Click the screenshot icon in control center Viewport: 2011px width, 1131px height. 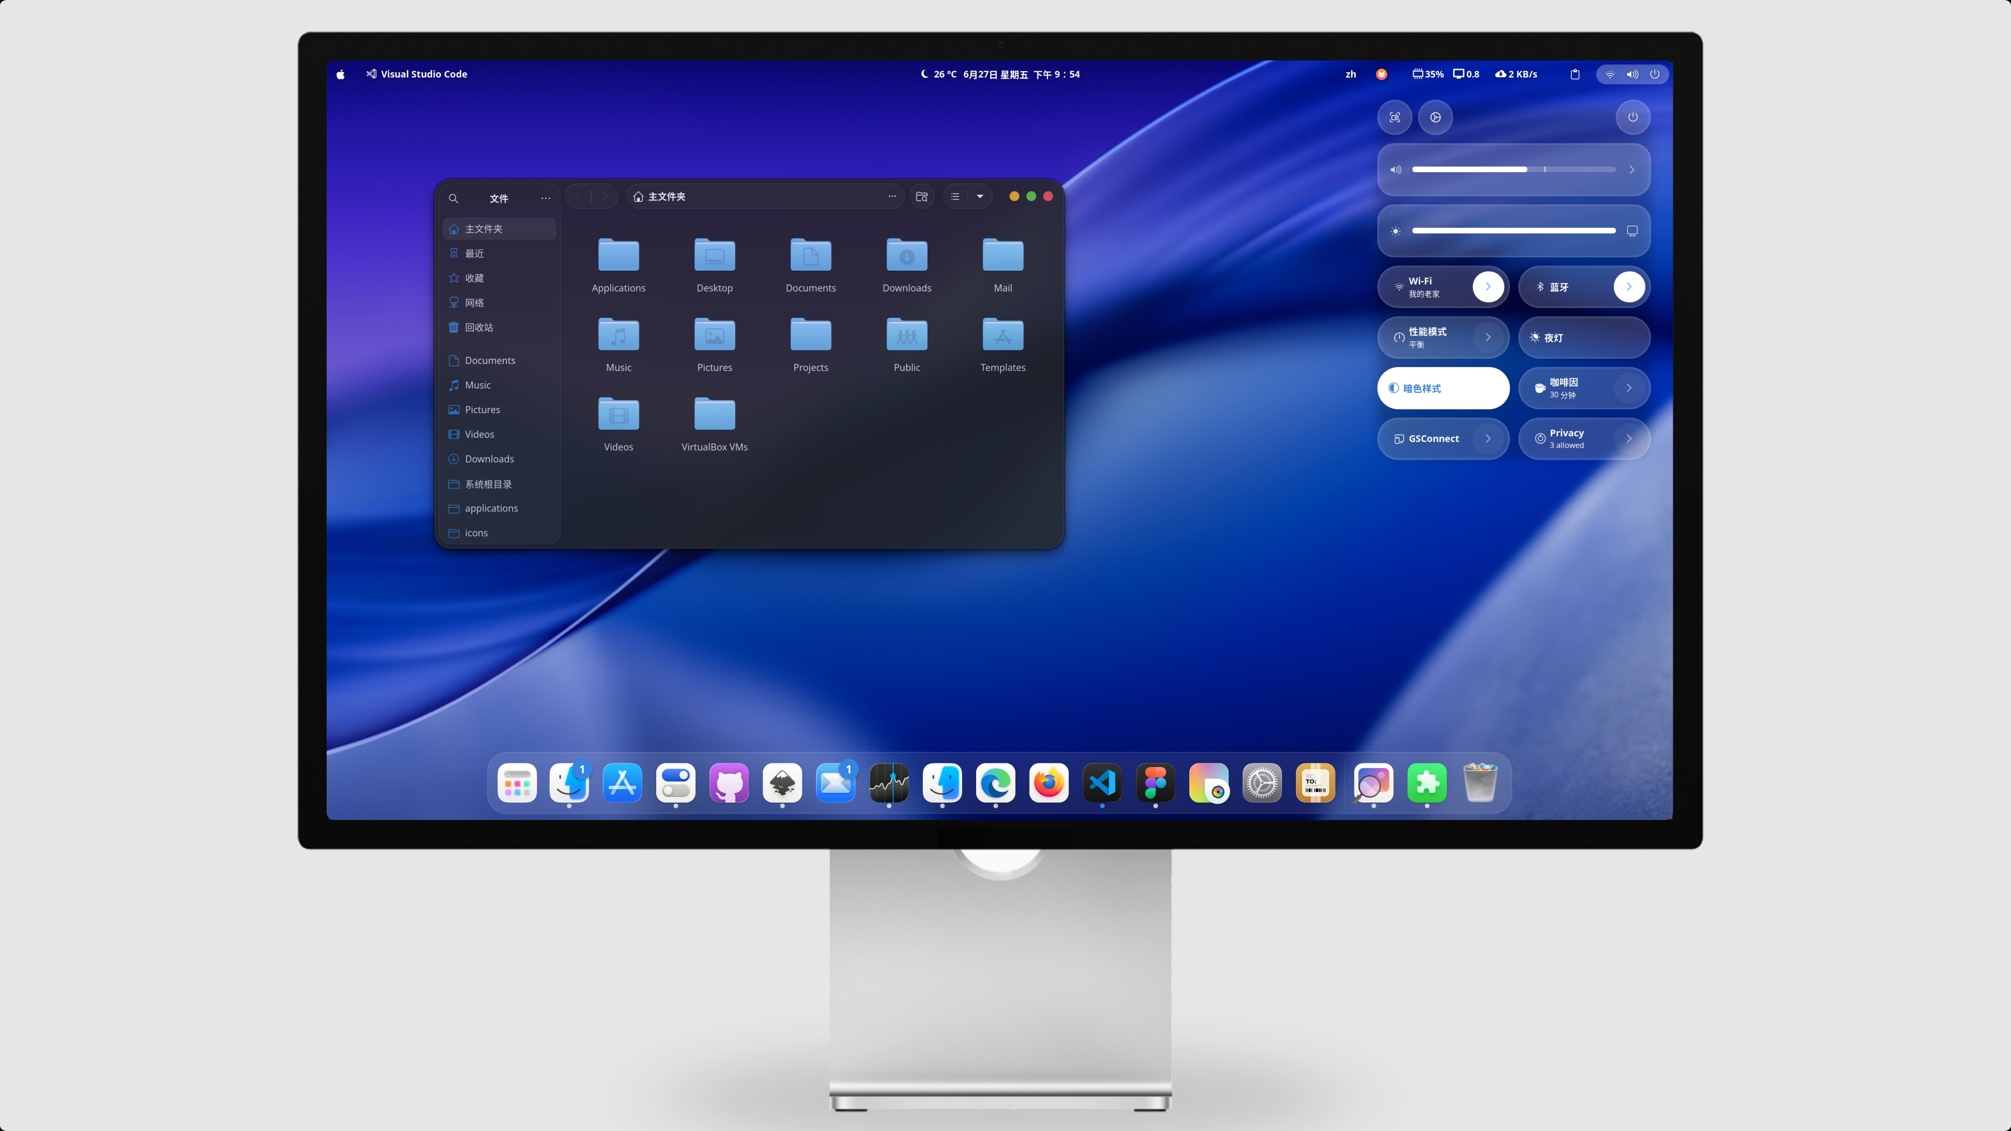coord(1395,118)
